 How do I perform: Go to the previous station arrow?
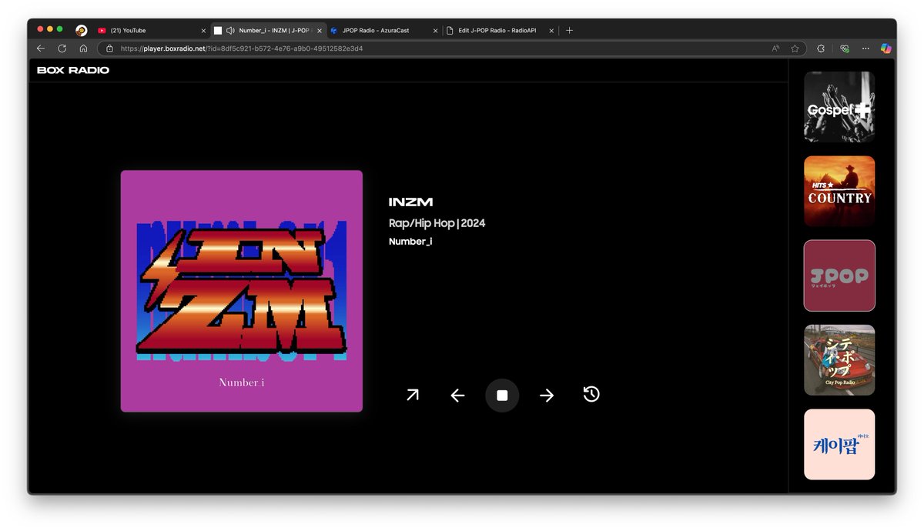click(457, 396)
